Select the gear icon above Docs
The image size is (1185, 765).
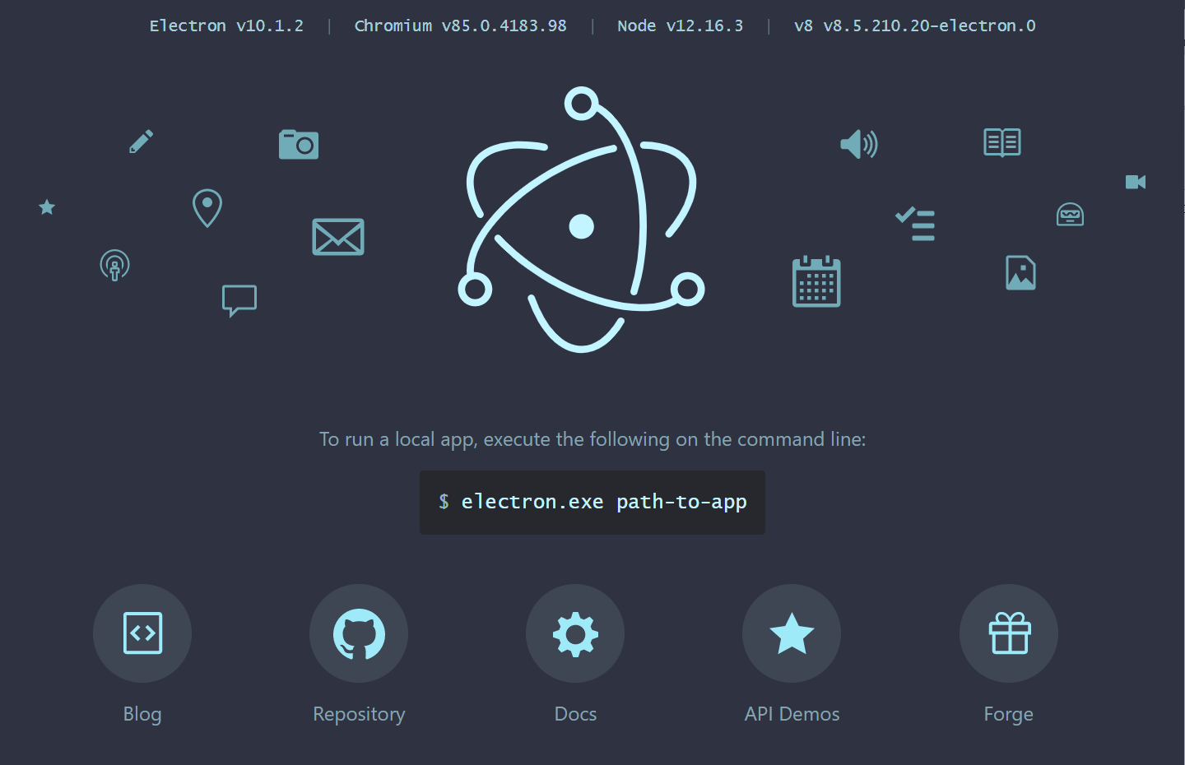574,633
